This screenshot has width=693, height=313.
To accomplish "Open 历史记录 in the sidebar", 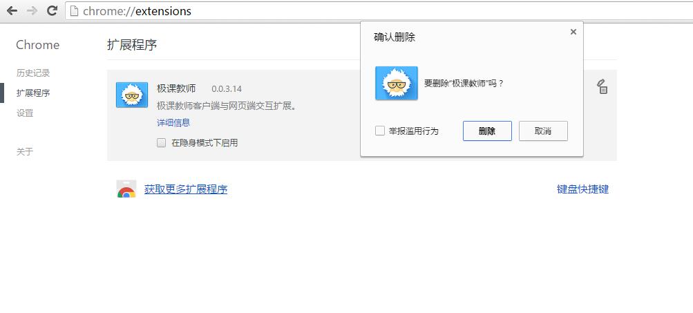I will click(x=33, y=73).
